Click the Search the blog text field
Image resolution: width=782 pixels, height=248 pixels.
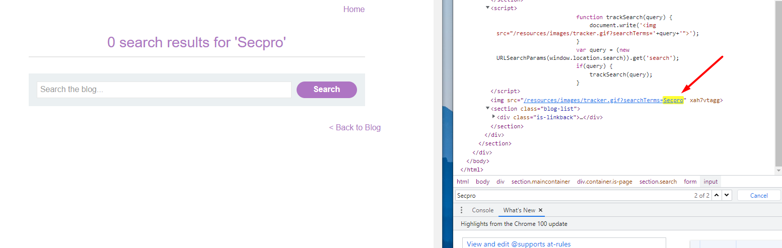click(x=164, y=90)
